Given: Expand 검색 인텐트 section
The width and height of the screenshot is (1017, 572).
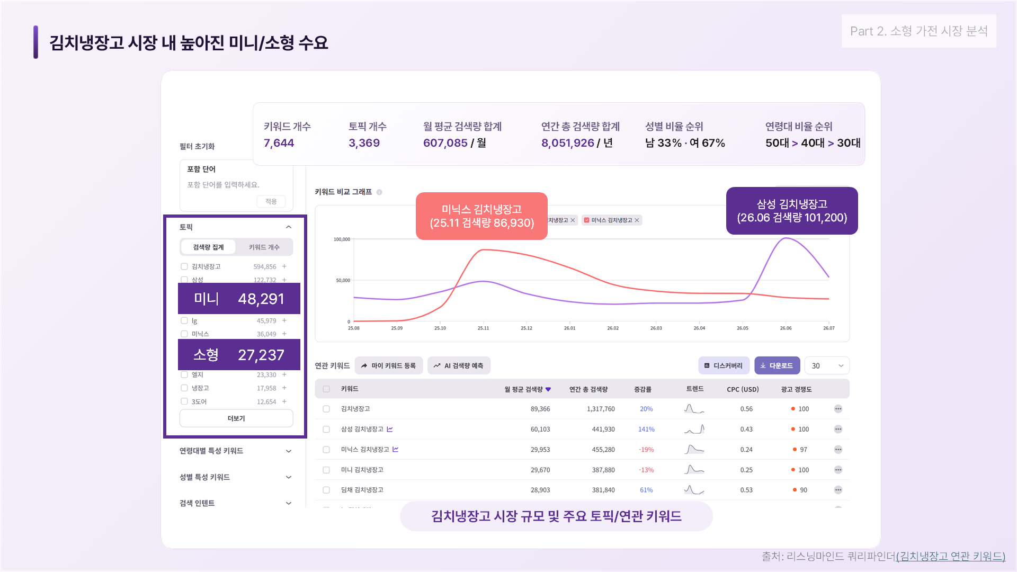Looking at the screenshot, I should point(289,503).
